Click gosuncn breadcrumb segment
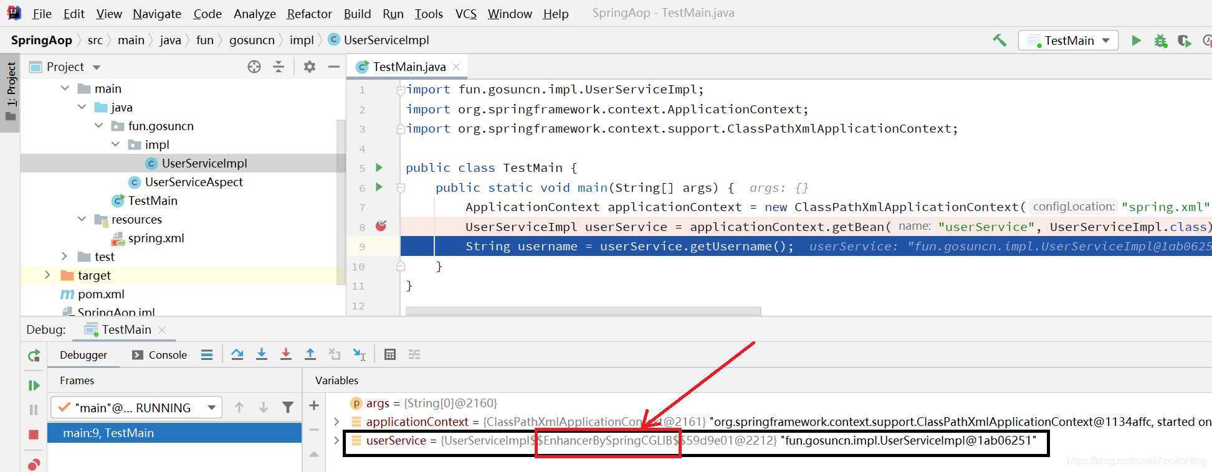The width and height of the screenshot is (1212, 472). pos(252,40)
